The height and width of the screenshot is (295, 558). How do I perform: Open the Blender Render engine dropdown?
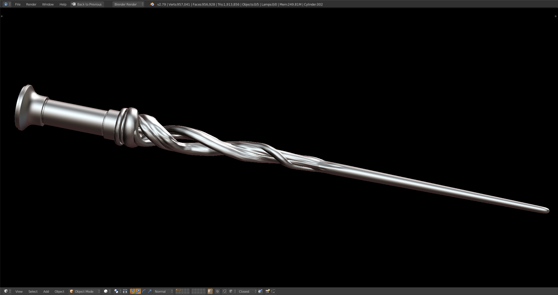(128, 4)
